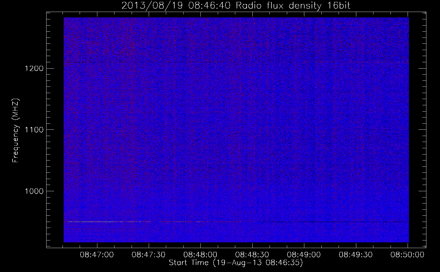
Task: Click the "08:47:30" time tick label
Action: tap(149, 255)
